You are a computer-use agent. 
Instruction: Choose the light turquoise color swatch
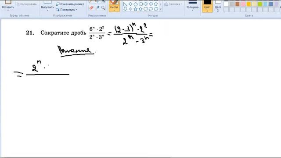pyautogui.click(x=266, y=4)
